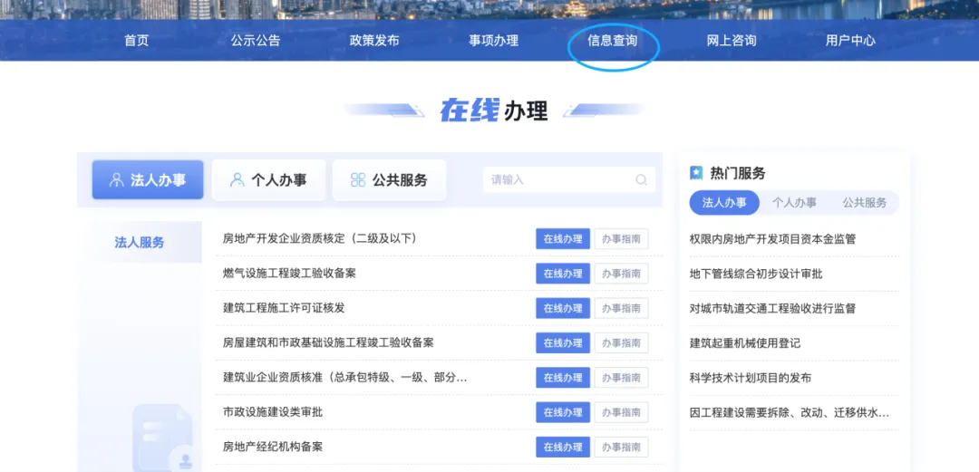The width and height of the screenshot is (979, 472).
Task: Select 法人服务 sidebar category
Action: tap(140, 242)
